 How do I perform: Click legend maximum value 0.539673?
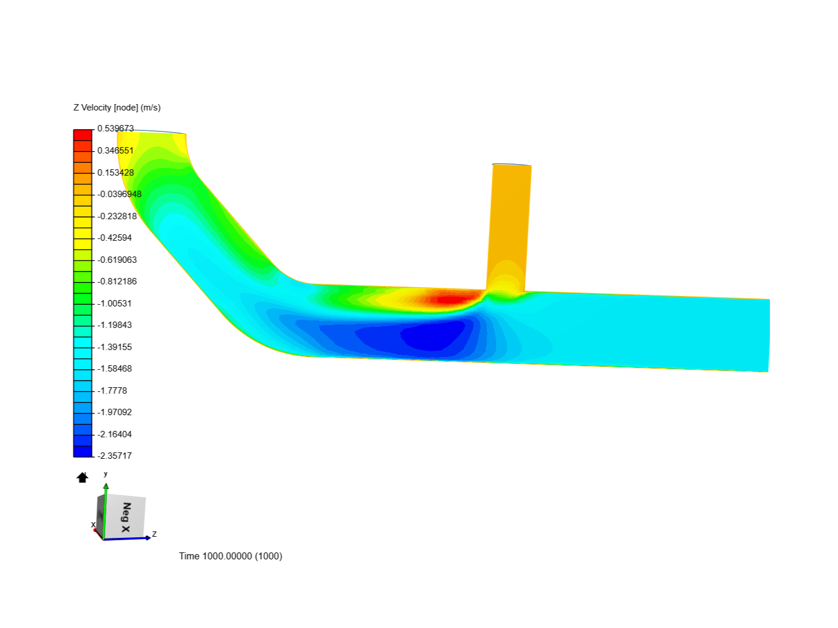(x=116, y=129)
